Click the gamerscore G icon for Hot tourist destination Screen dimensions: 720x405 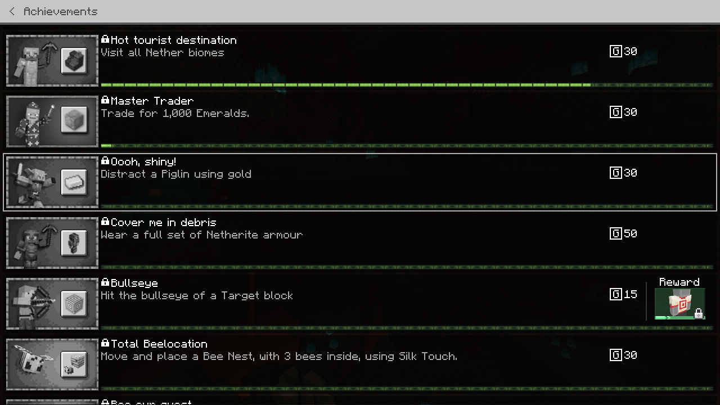tap(616, 51)
